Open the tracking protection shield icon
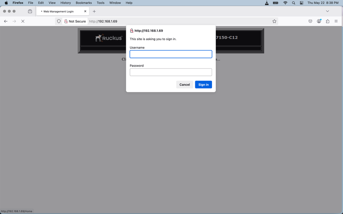 click(59, 21)
